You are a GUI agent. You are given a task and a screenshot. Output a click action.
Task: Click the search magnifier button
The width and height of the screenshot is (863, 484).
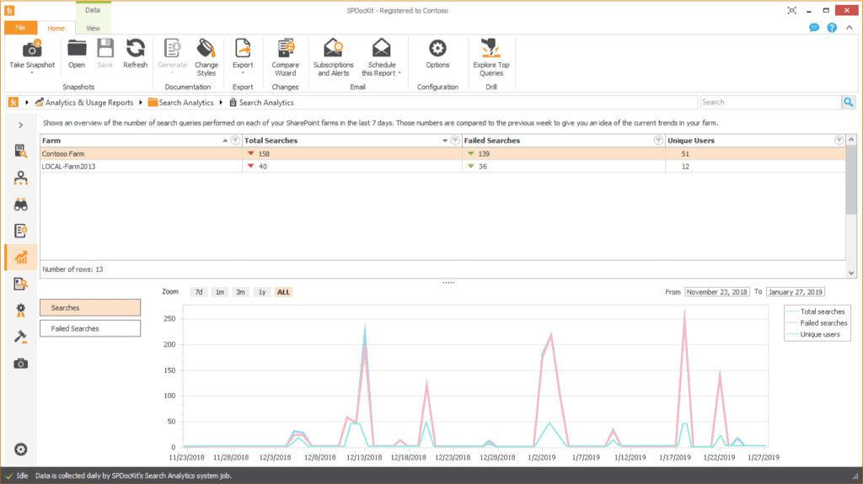[x=848, y=102]
